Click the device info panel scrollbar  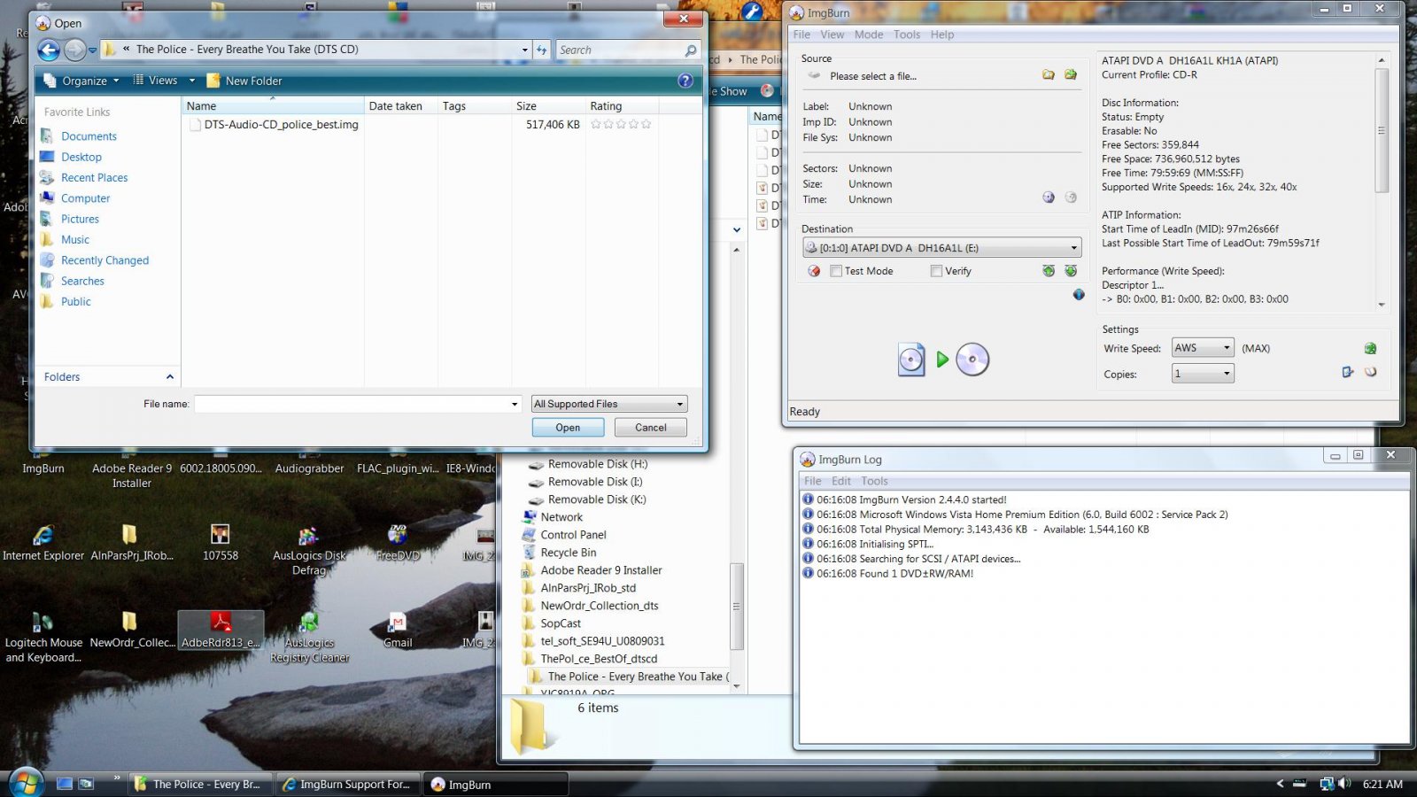tap(1382, 130)
